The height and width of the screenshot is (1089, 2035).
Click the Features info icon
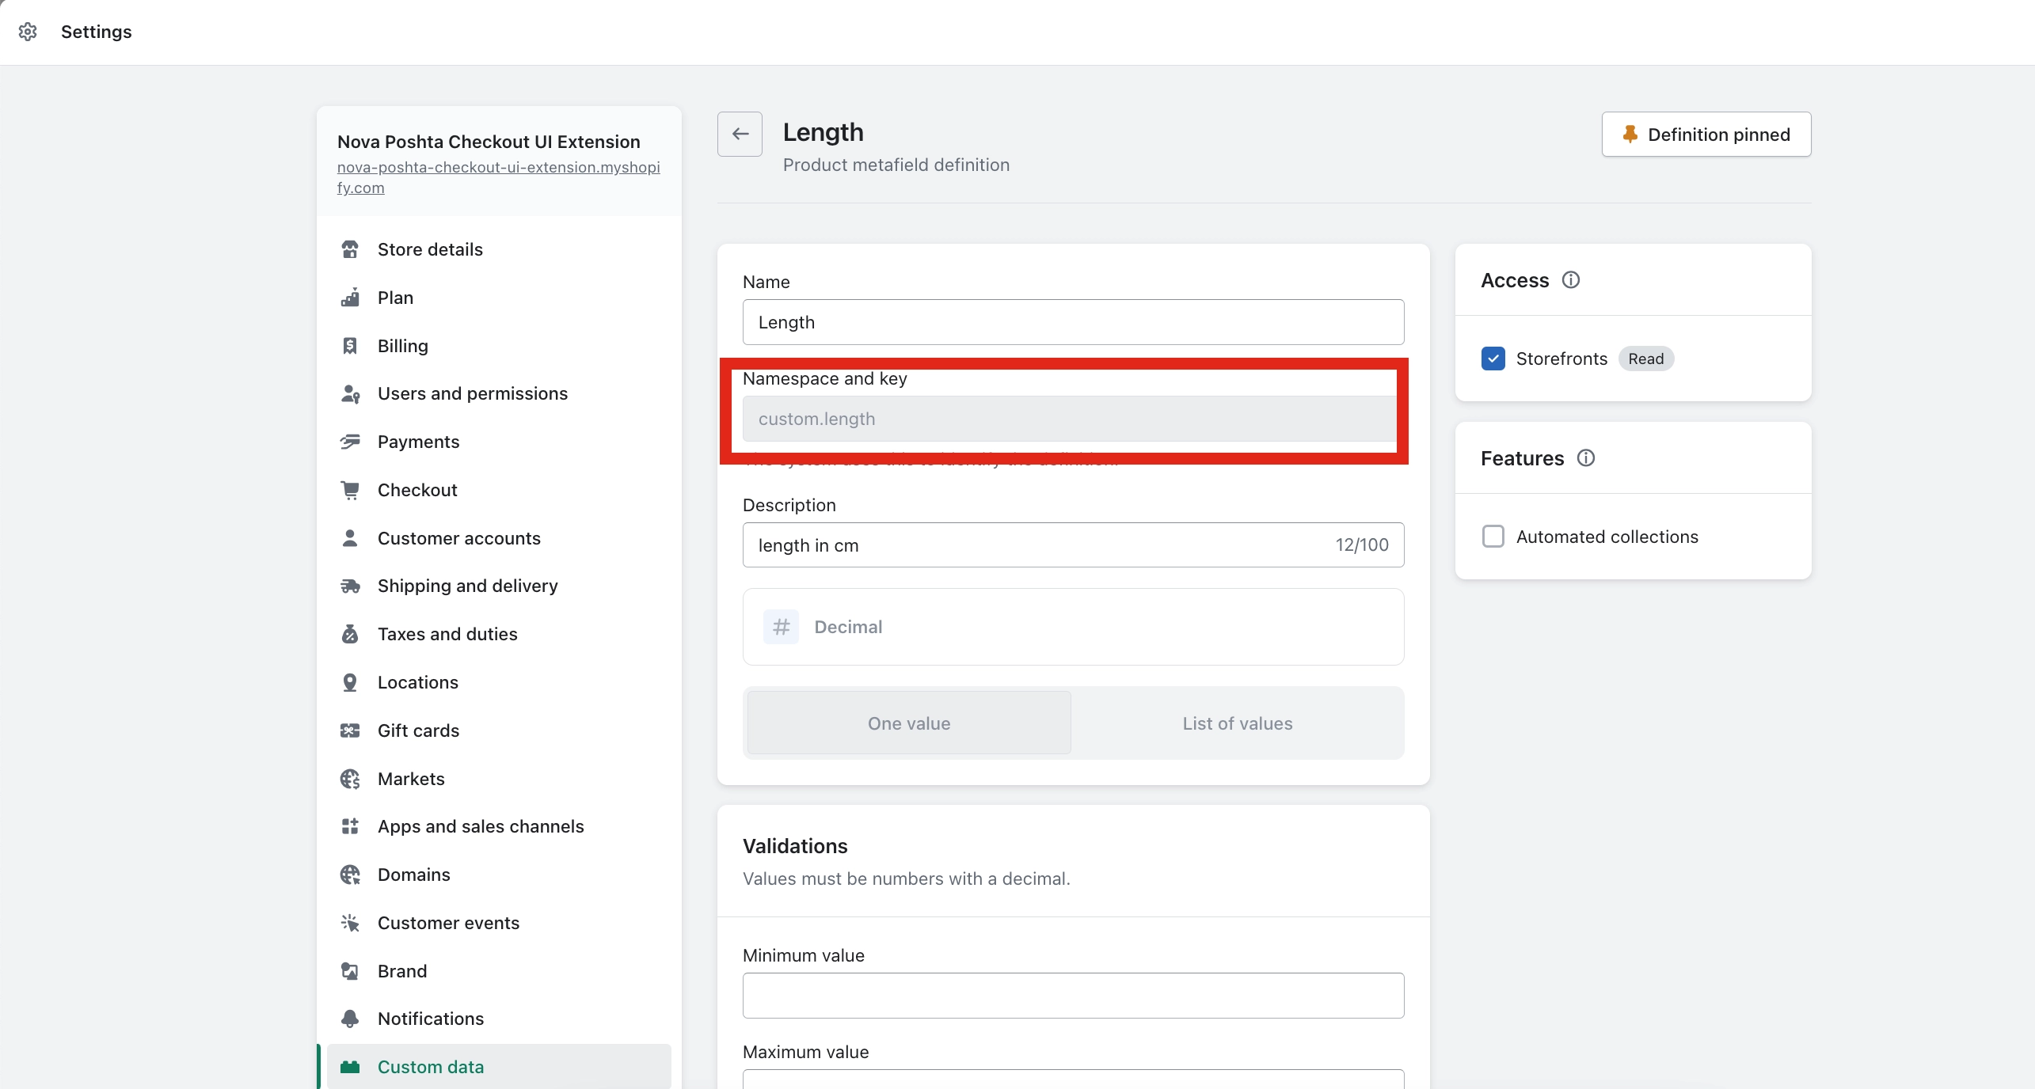1586,458
